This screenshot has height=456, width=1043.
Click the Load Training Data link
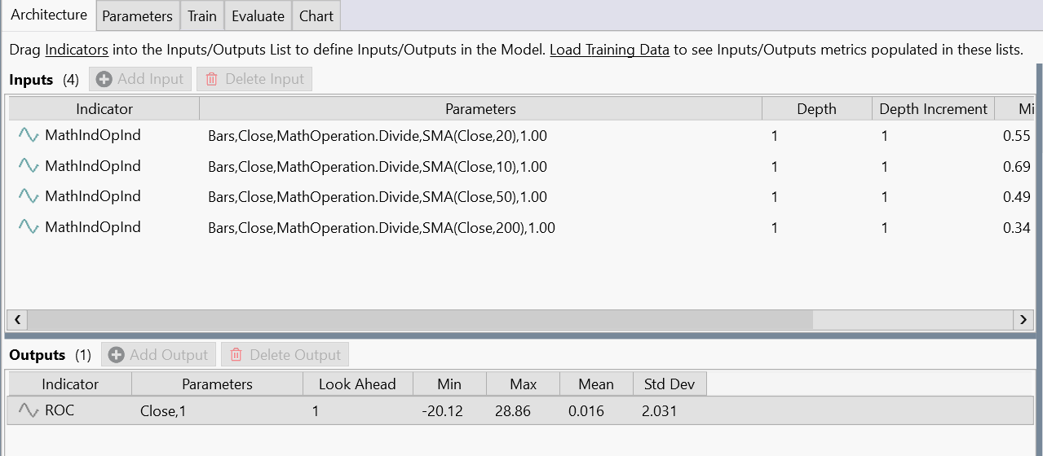coord(609,50)
